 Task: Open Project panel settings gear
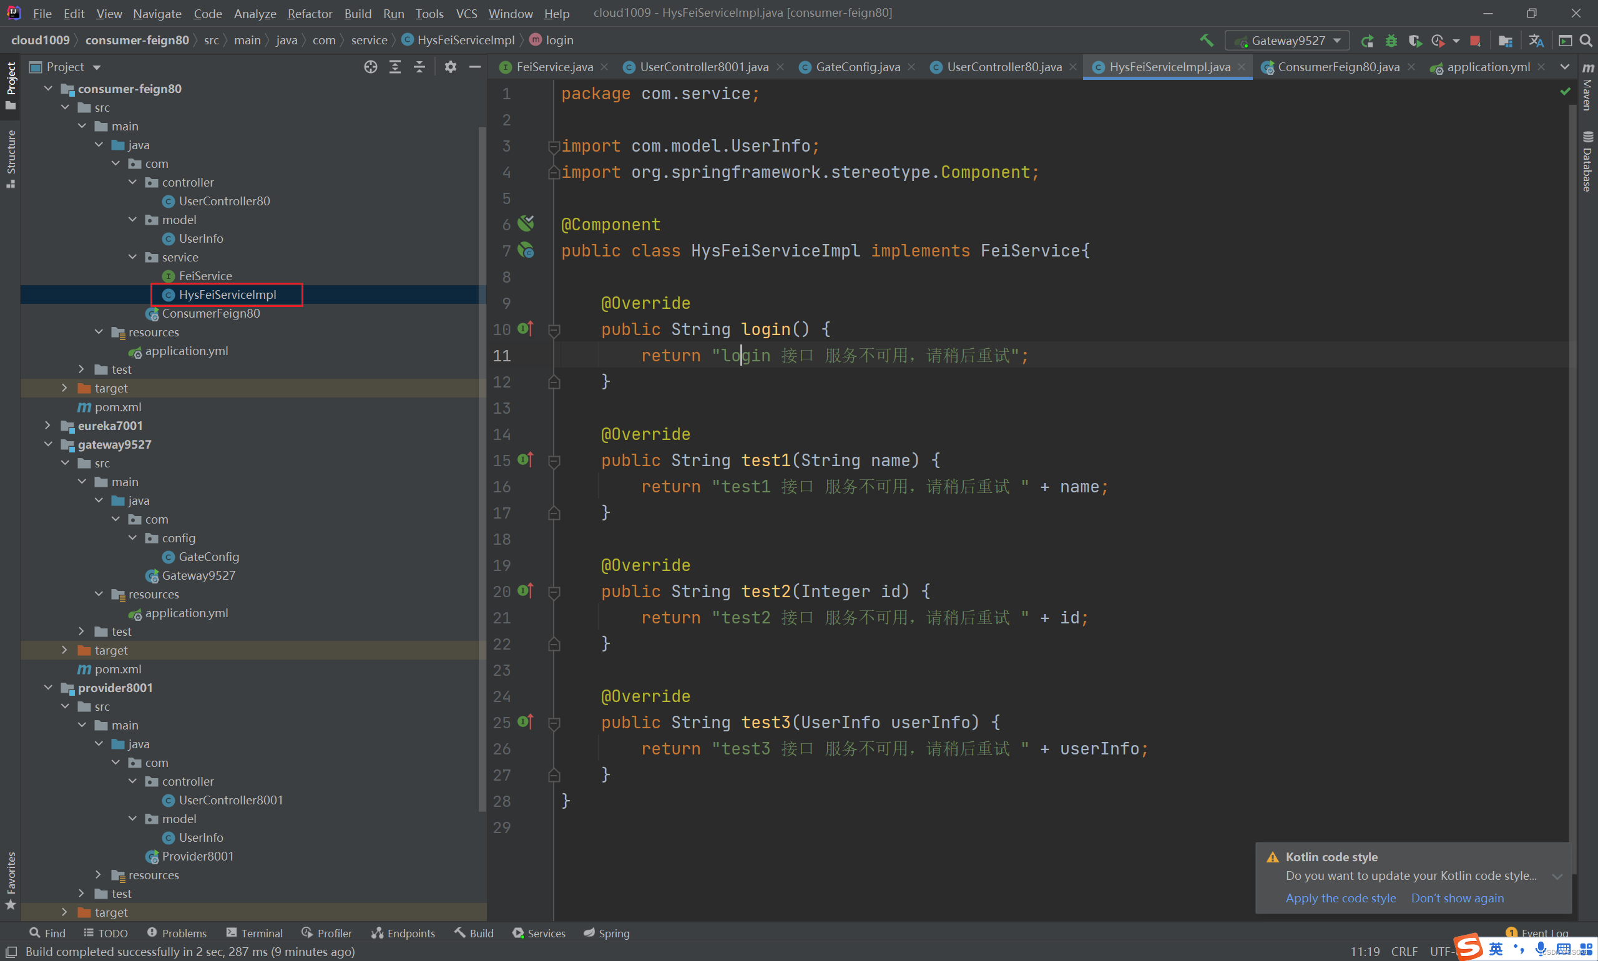(450, 67)
